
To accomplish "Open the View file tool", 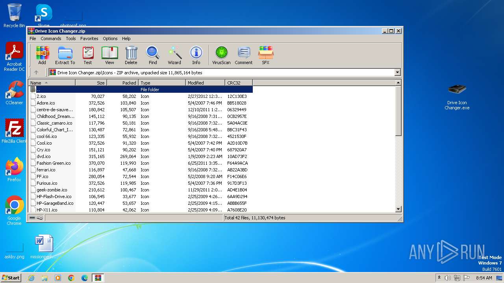I will tap(109, 55).
